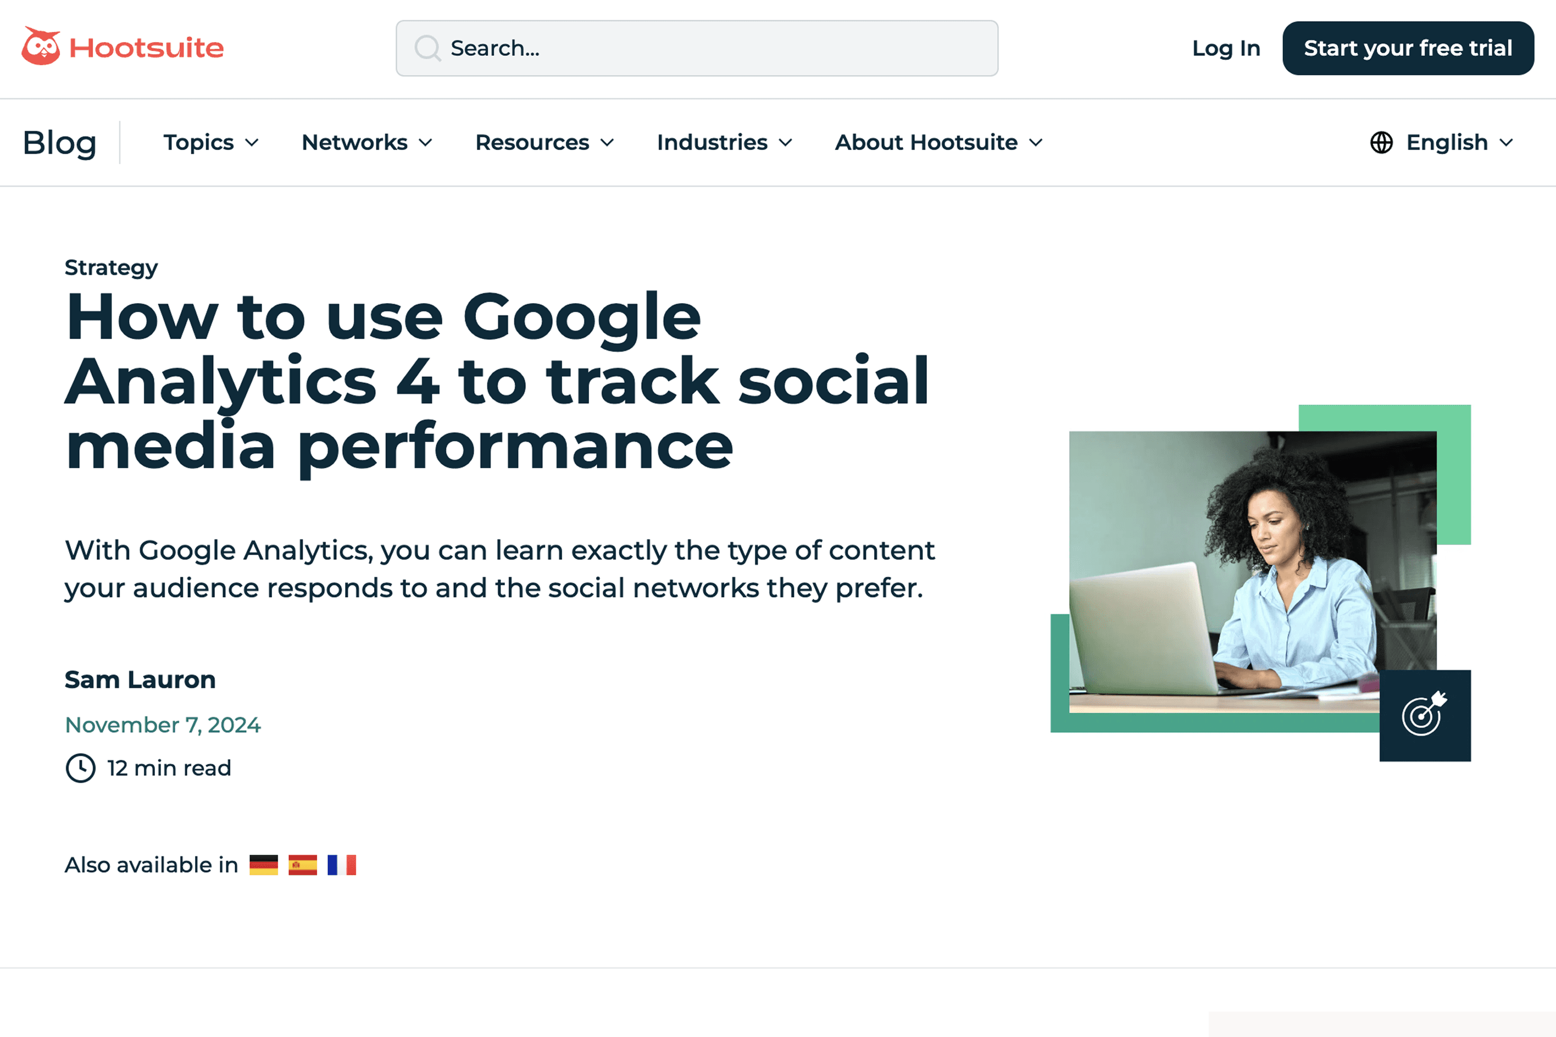Focus the Search input field

[714, 48]
